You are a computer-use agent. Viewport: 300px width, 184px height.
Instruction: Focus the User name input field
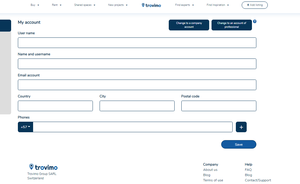137,43
